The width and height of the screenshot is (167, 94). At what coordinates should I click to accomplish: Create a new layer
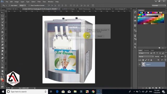(x=159, y=88)
